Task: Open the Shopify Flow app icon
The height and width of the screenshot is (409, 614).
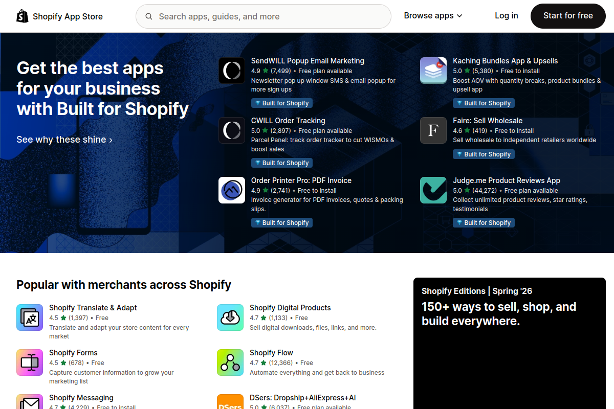Action: tap(230, 362)
